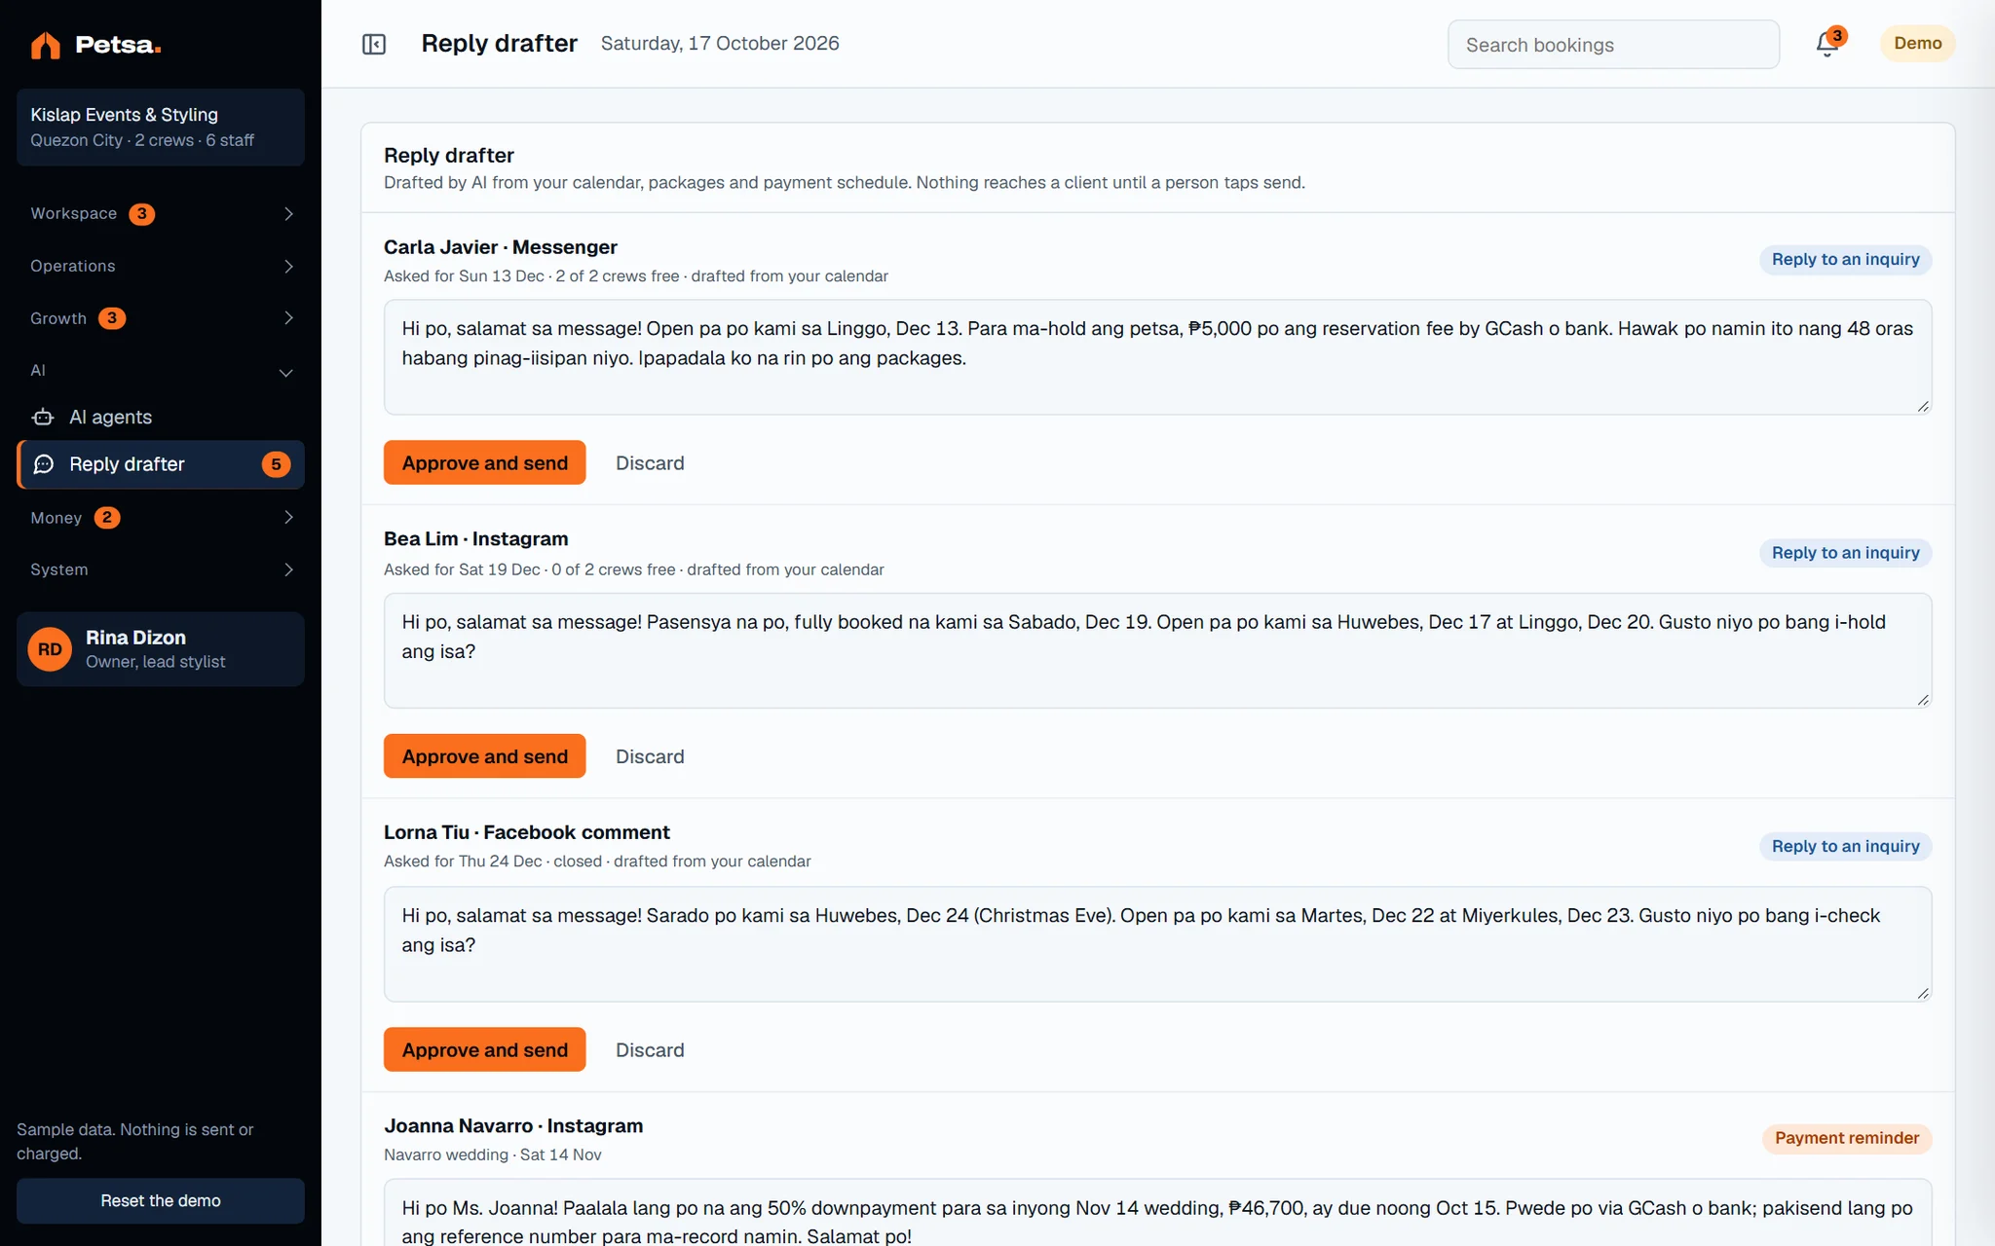Edit Lorna Tiu's draft message text
Viewport: 1995px width, 1246px height.
1157,944
